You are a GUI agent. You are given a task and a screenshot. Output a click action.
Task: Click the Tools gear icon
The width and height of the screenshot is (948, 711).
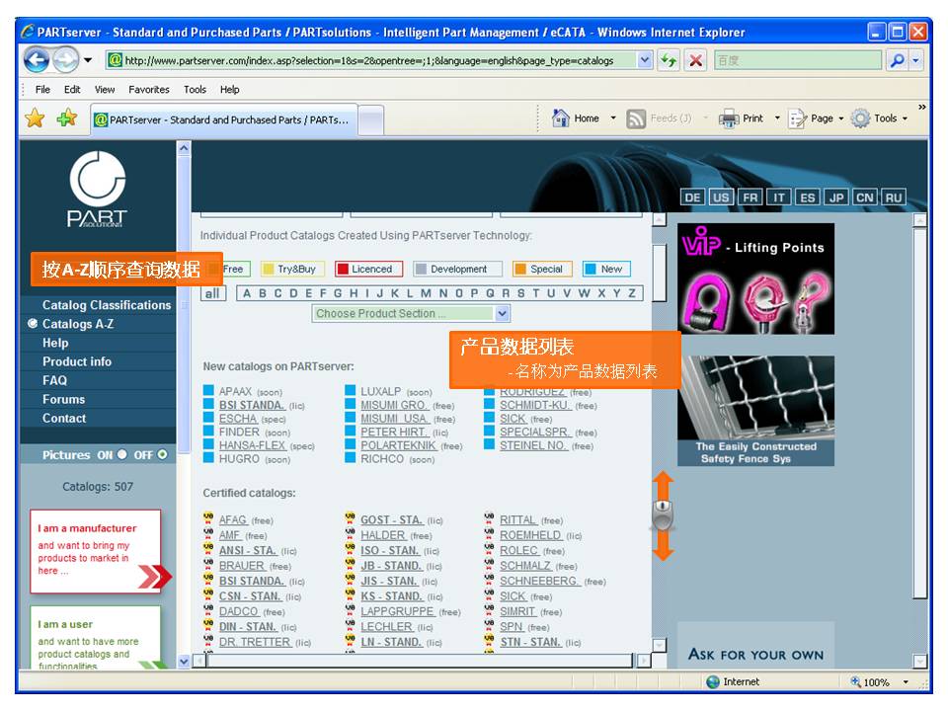point(860,118)
